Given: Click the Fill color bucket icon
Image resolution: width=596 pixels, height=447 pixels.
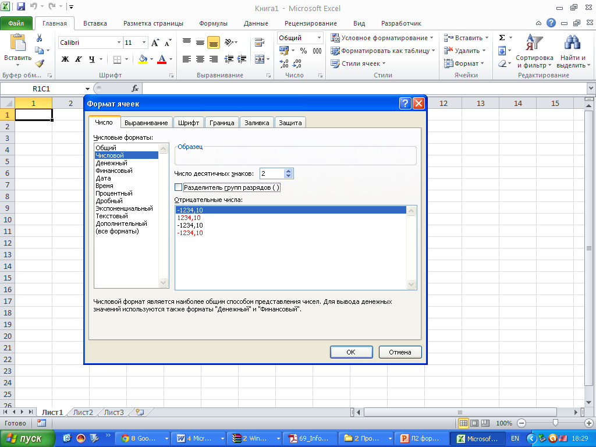Looking at the screenshot, I should pos(143,59).
